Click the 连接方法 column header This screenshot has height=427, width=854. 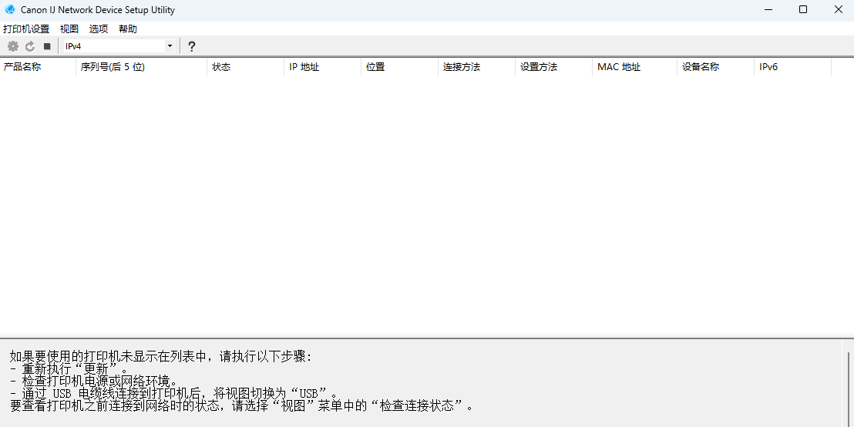click(x=476, y=67)
